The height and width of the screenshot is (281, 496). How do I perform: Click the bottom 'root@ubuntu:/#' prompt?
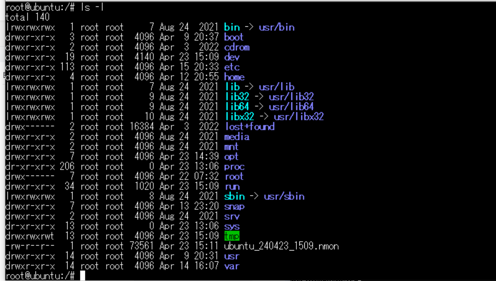pyautogui.click(x=40, y=276)
